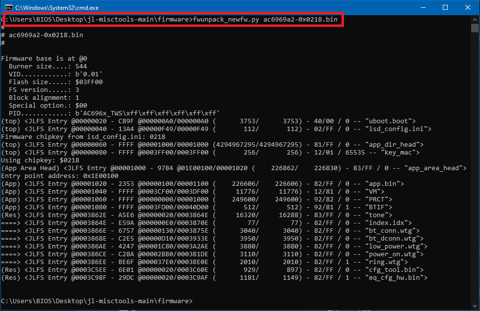Close the command prompt window

468,7
